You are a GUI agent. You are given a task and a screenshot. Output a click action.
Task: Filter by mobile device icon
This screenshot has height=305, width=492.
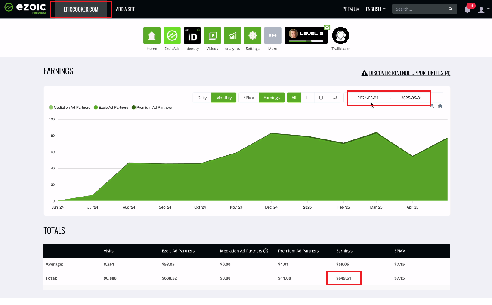tap(308, 98)
